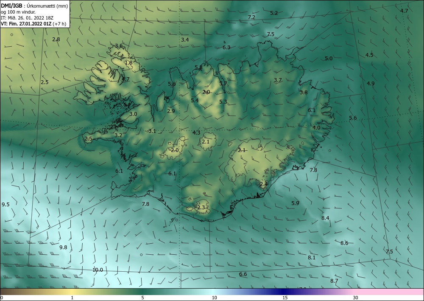This screenshot has width=424, height=301.
Task: Click the 3.8 value in the northeast
Action: (x=304, y=92)
